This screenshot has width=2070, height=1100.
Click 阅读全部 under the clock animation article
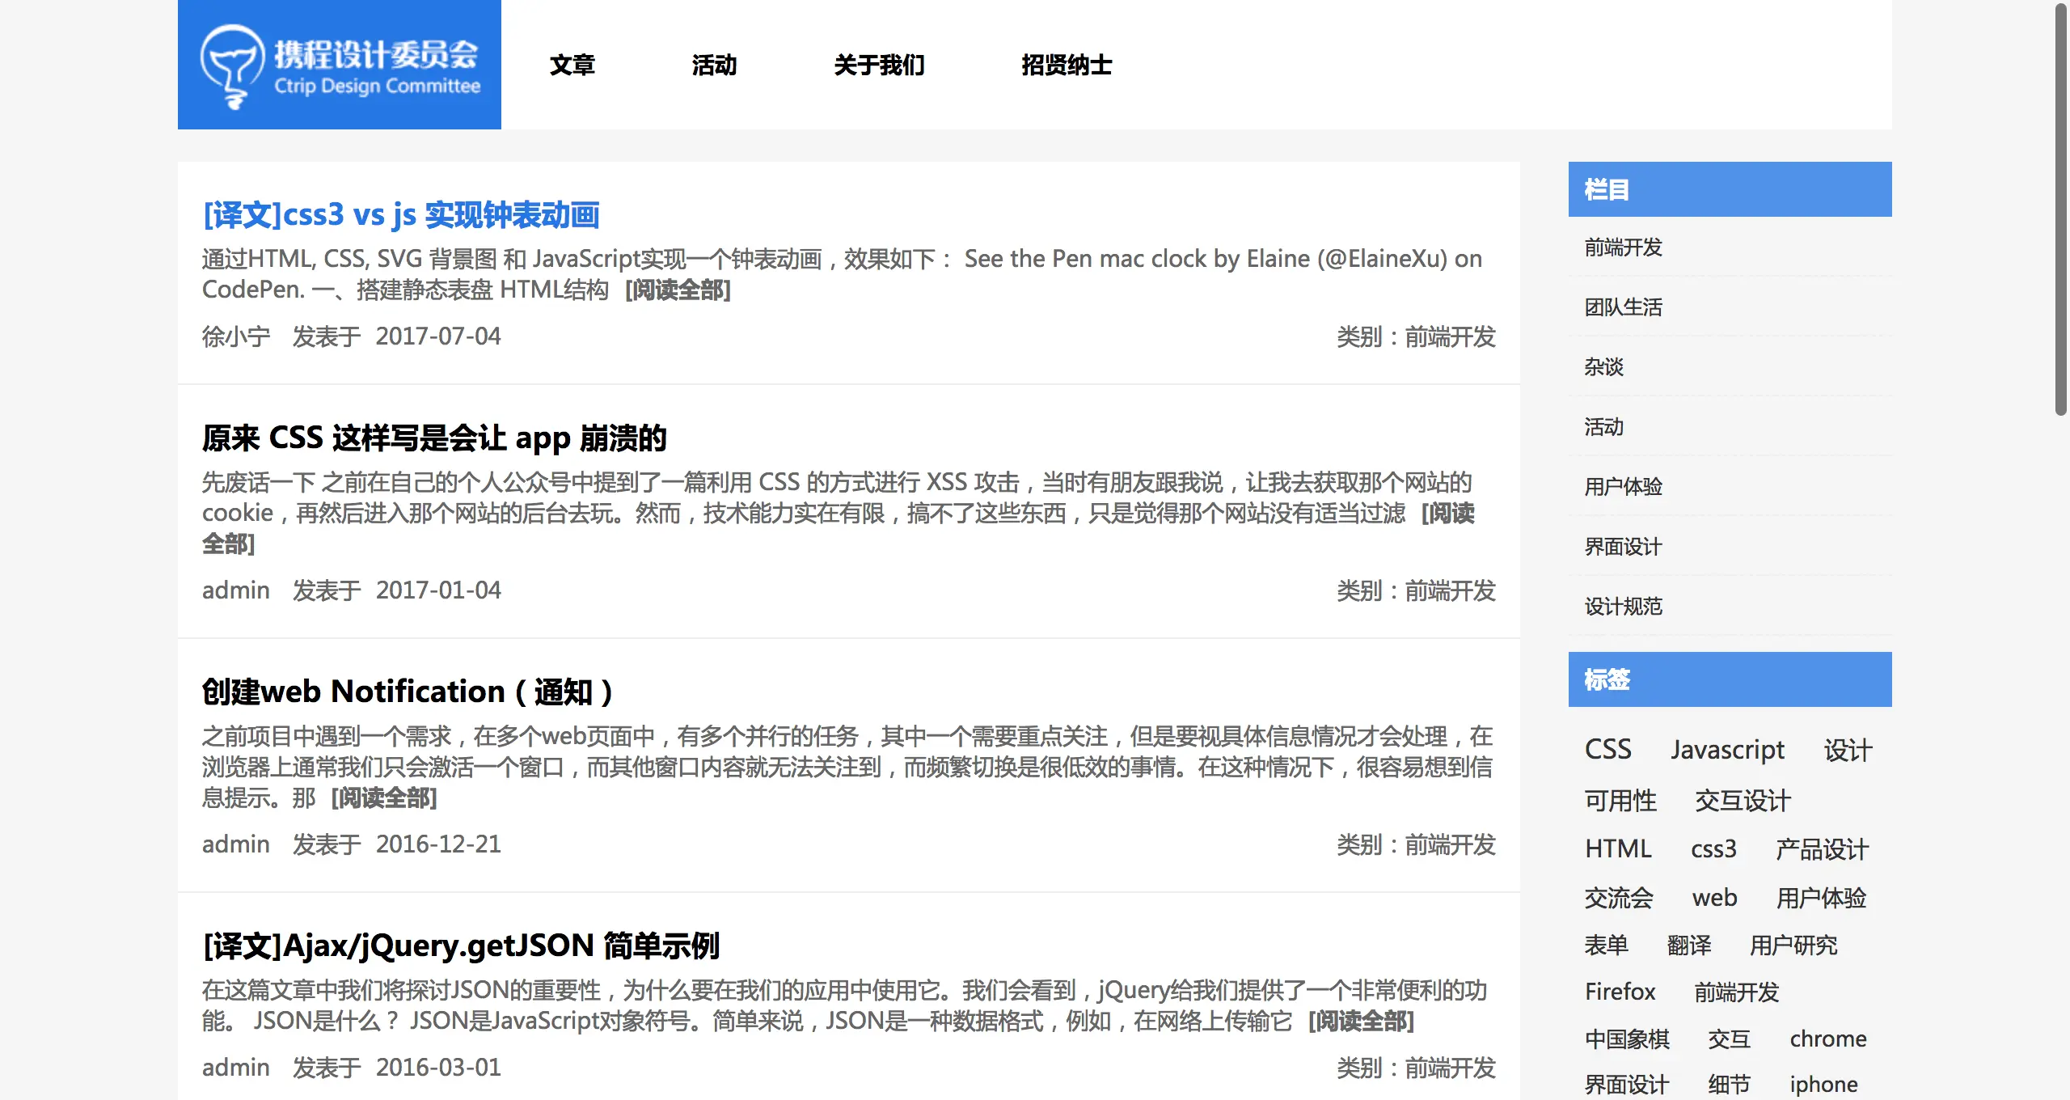pos(678,290)
